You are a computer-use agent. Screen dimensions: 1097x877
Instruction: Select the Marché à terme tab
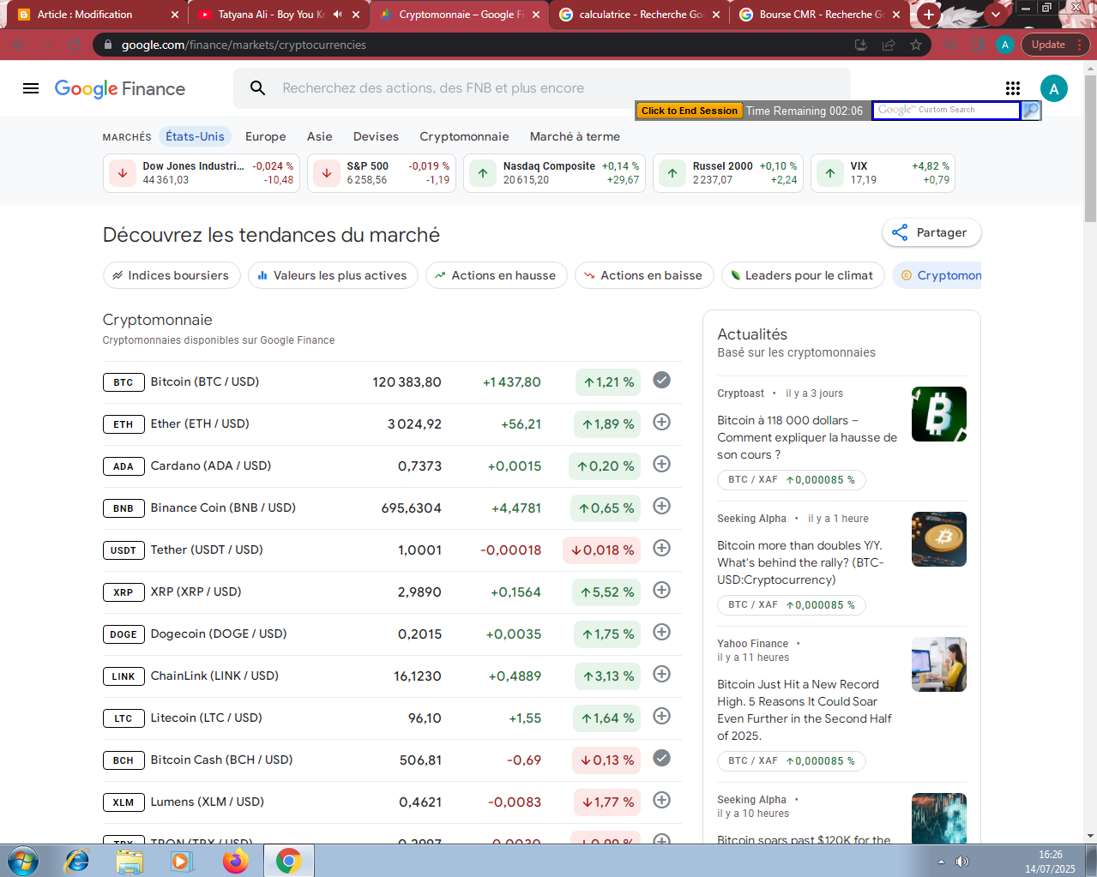point(575,136)
